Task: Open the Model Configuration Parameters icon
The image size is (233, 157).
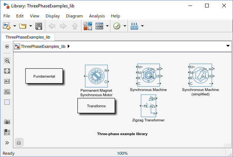Action: pyautogui.click(x=99, y=26)
